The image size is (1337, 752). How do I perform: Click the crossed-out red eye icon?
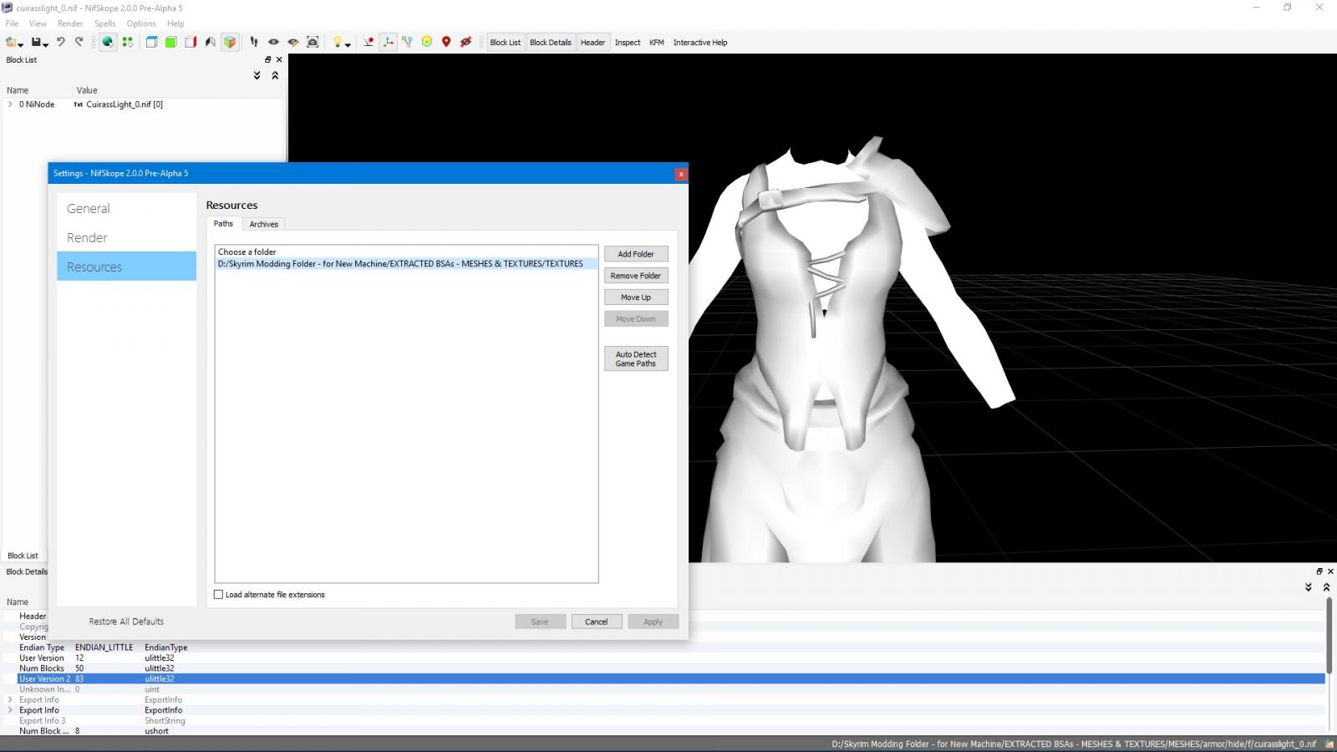point(466,42)
